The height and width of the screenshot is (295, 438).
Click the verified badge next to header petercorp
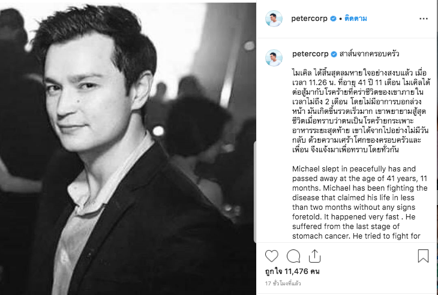click(x=333, y=19)
